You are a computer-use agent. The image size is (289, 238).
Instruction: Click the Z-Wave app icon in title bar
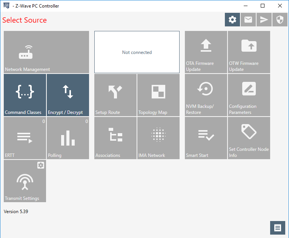click(6, 6)
